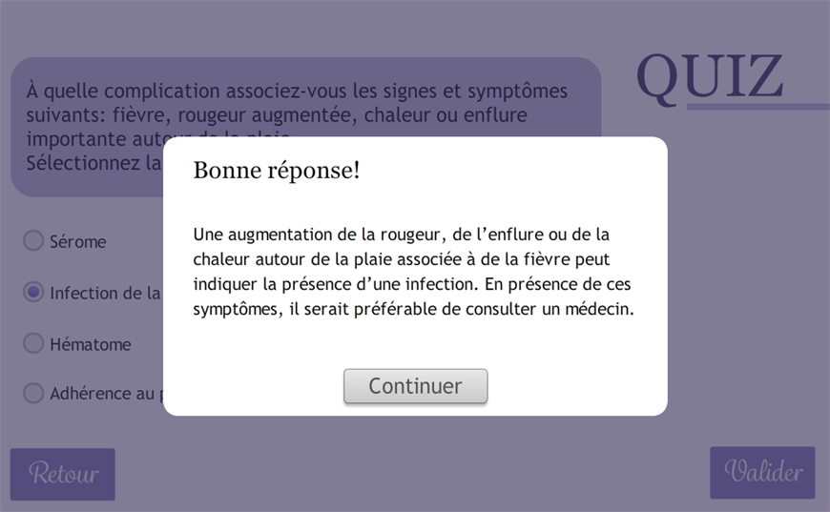830x512 pixels.
Task: Click the Sérome answer label
Action: pyautogui.click(x=78, y=242)
